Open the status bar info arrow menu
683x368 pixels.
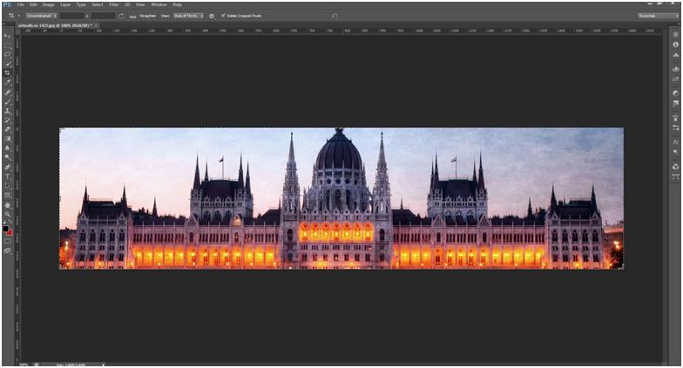(x=103, y=365)
